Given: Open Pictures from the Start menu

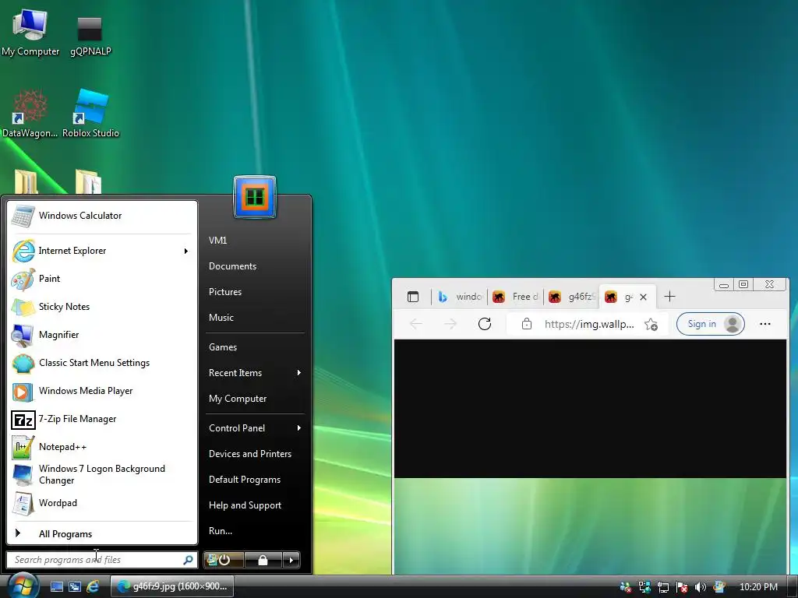Looking at the screenshot, I should pyautogui.click(x=255, y=292).
